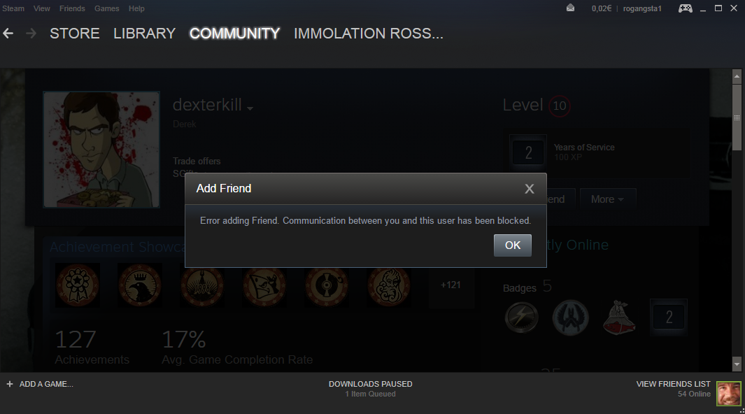Open the Steam menu
Screen dimensions: 745x414
click(x=13, y=8)
